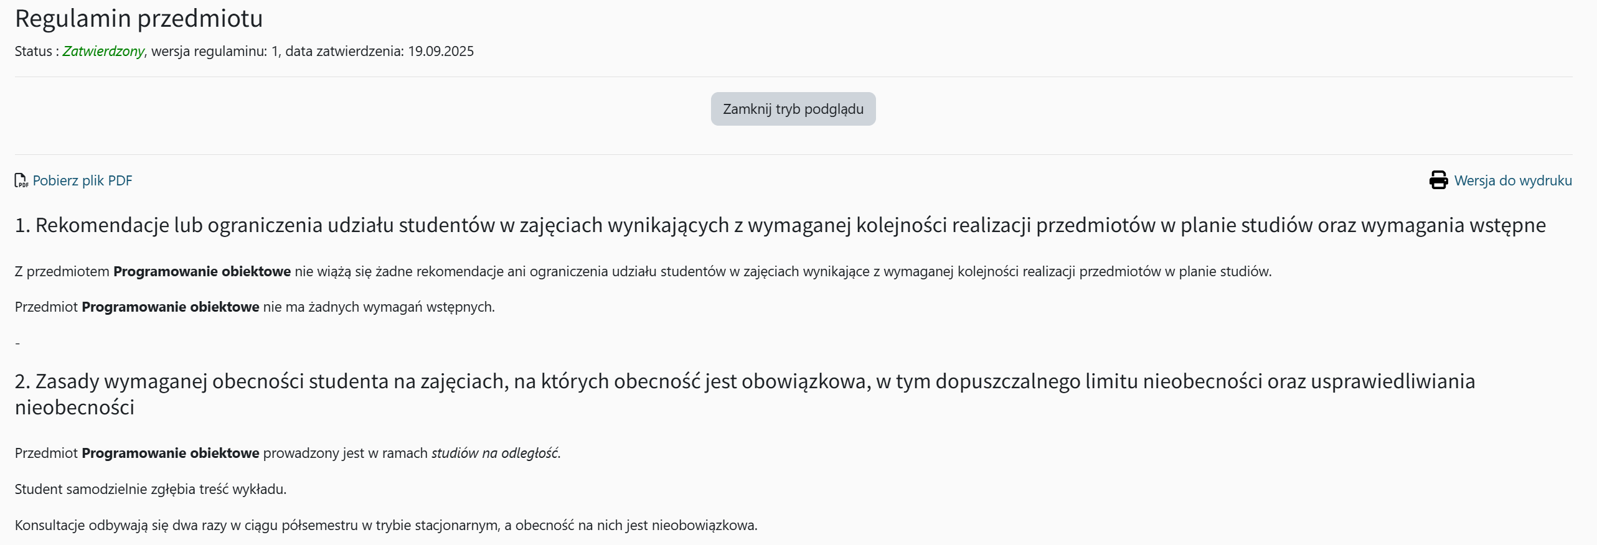This screenshot has width=1597, height=545.
Task: Click bold 'Programowanie obiektowe' after 'Z przedmiotem'
Action: [202, 271]
